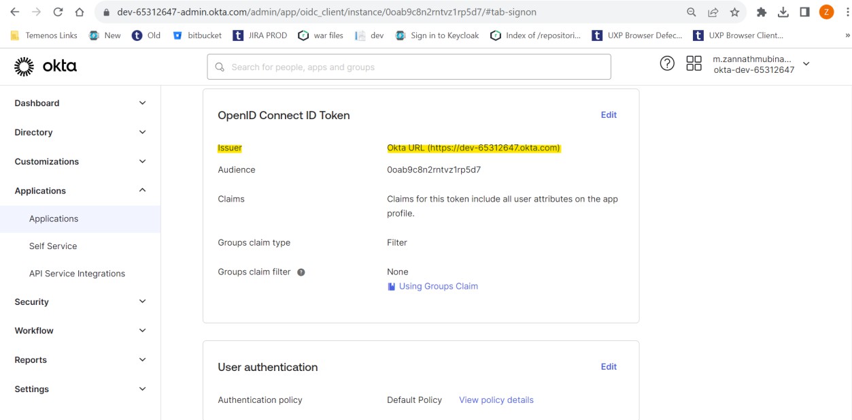Viewport: 852px width, 420px height.
Task: Open browser extensions puzzle icon
Action: [x=762, y=12]
